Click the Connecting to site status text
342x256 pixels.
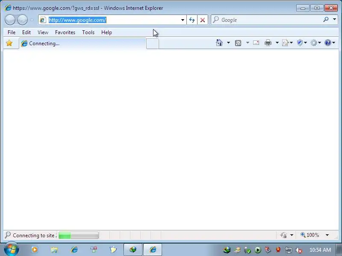click(34, 236)
